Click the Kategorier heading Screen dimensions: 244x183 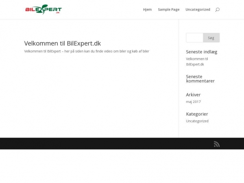pos(197,114)
